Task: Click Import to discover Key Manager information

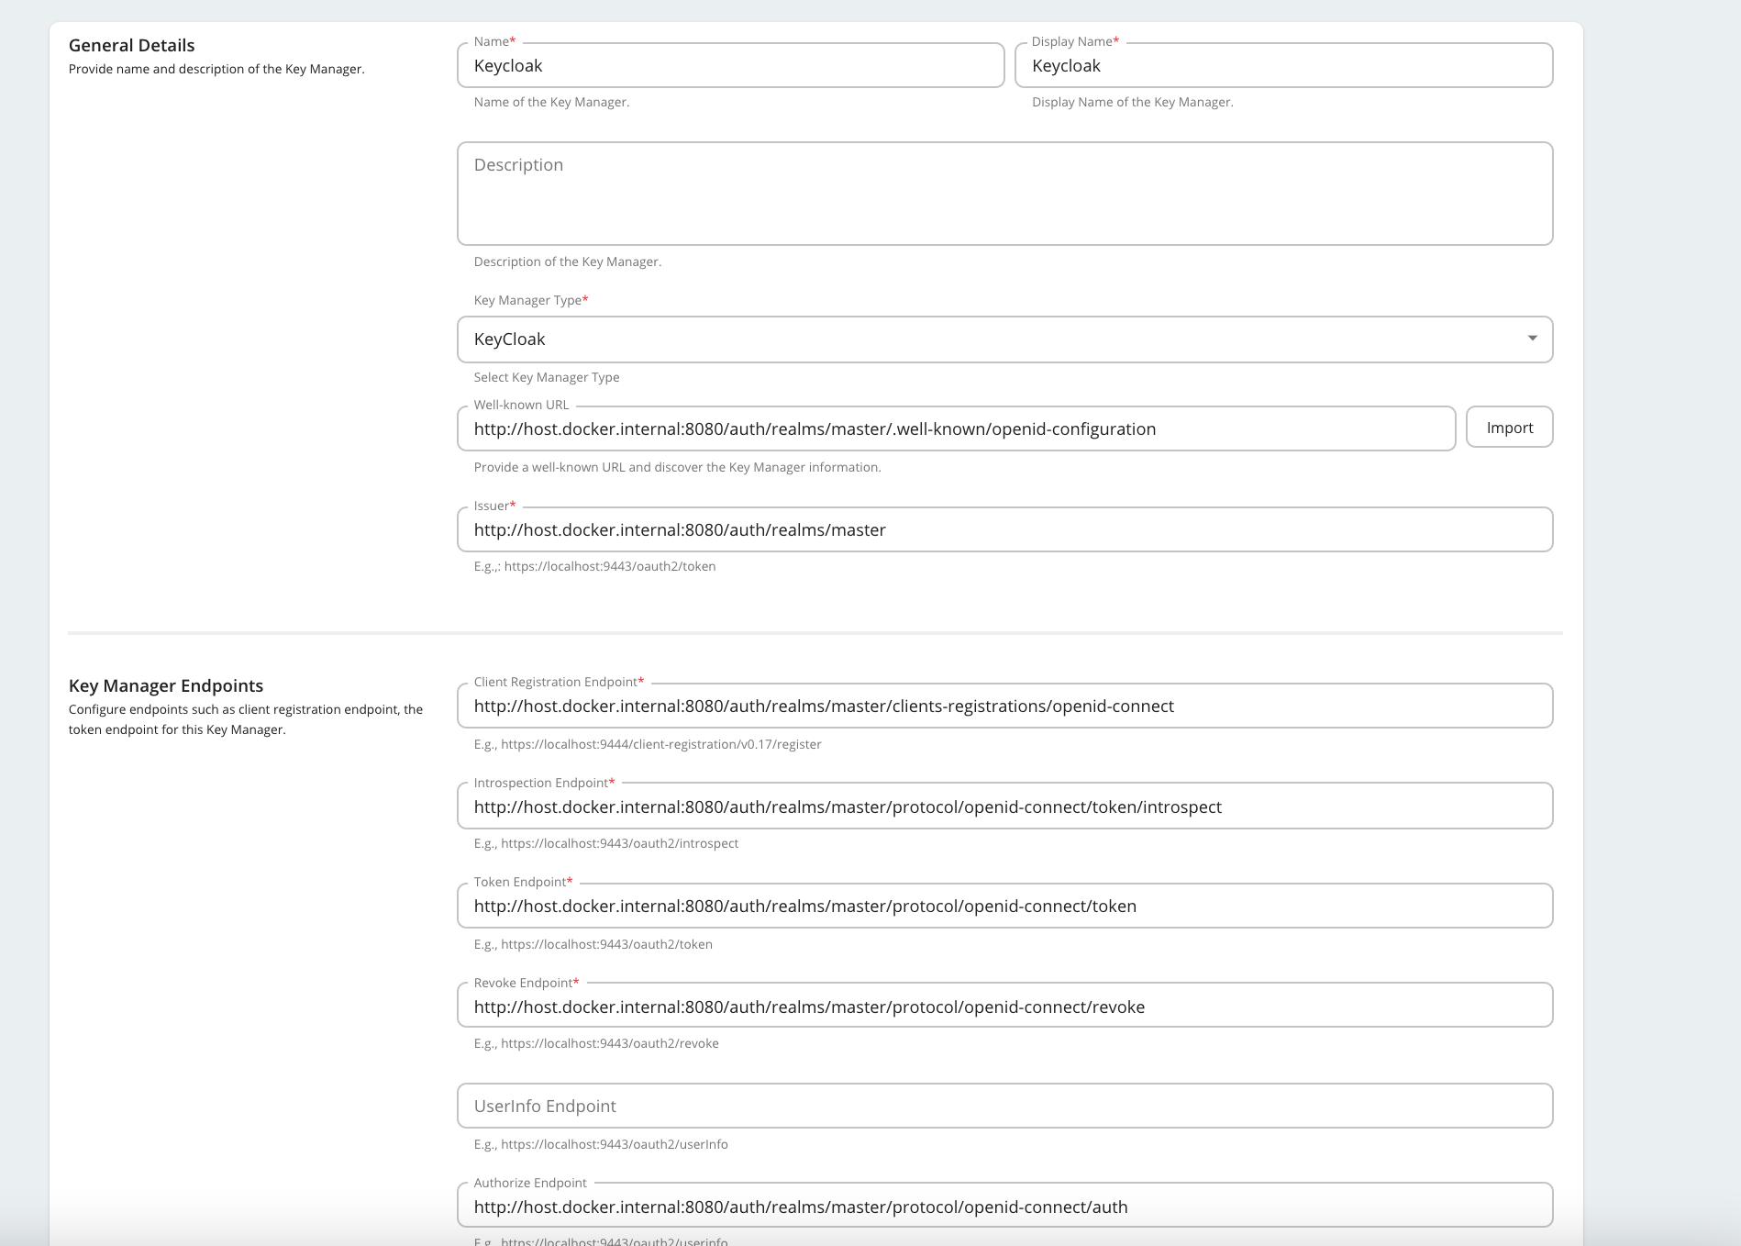Action: [x=1509, y=427]
